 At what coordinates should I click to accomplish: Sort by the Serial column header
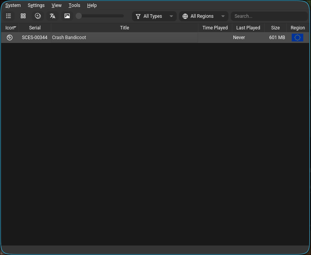35,28
